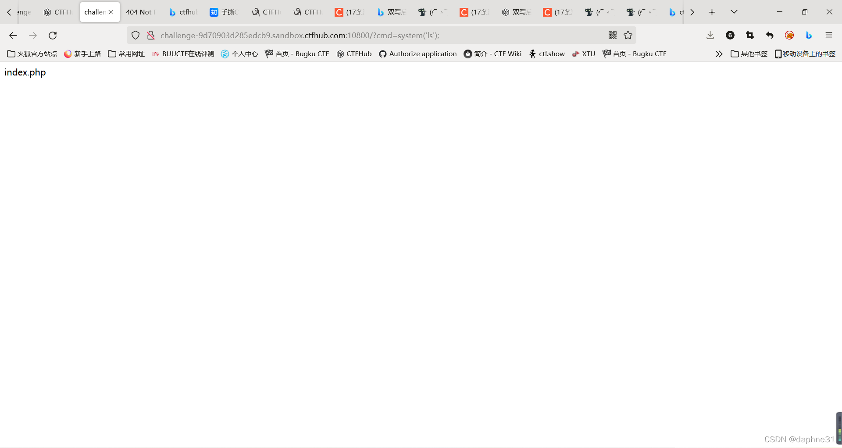The width and height of the screenshot is (842, 448).
Task: Open Authorize application bookmark
Action: click(x=418, y=54)
